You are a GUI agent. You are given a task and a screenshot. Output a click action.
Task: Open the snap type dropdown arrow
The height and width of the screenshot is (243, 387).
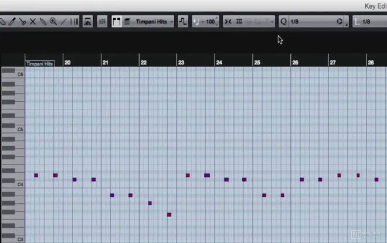pos(272,22)
